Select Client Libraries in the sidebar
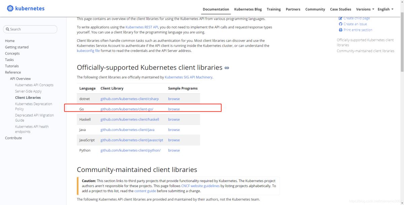Image resolution: width=404 pixels, height=205 pixels. click(x=28, y=98)
